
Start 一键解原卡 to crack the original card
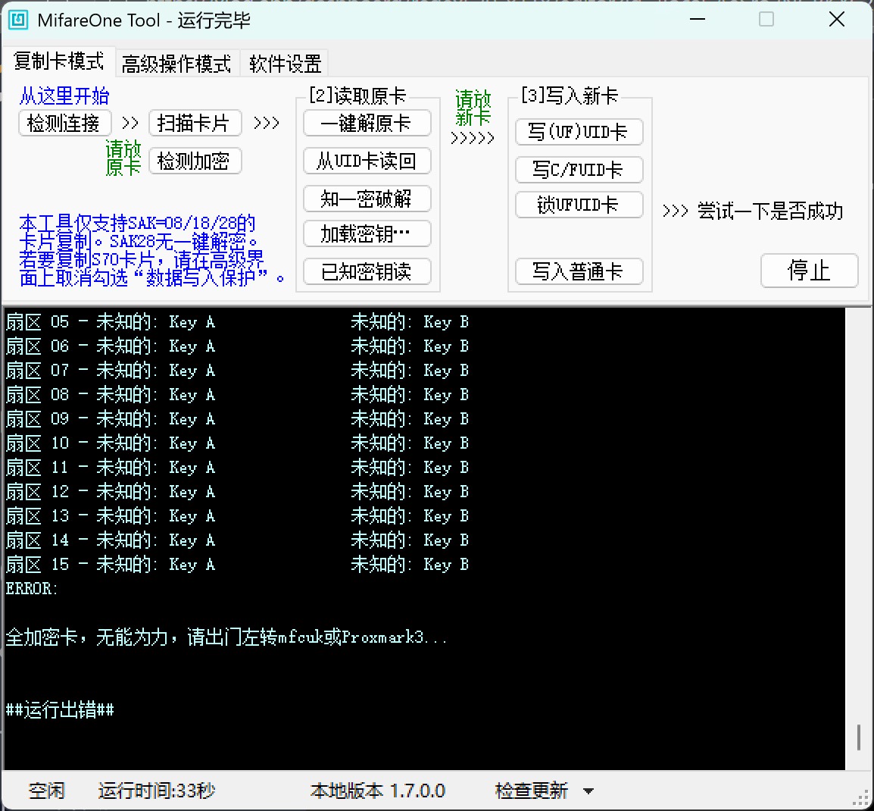pyautogui.click(x=367, y=124)
